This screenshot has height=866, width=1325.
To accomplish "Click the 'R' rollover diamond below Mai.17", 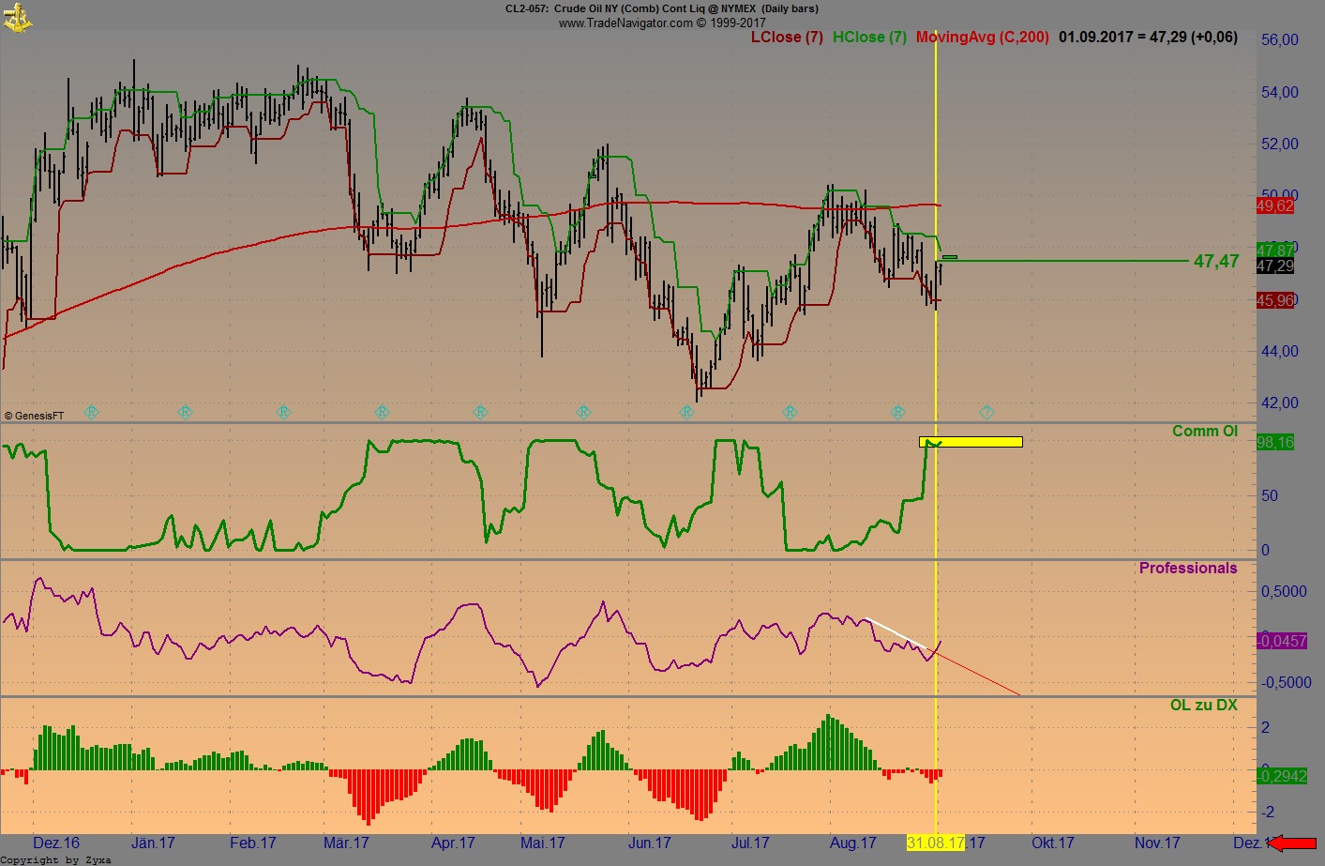I will pos(583,412).
